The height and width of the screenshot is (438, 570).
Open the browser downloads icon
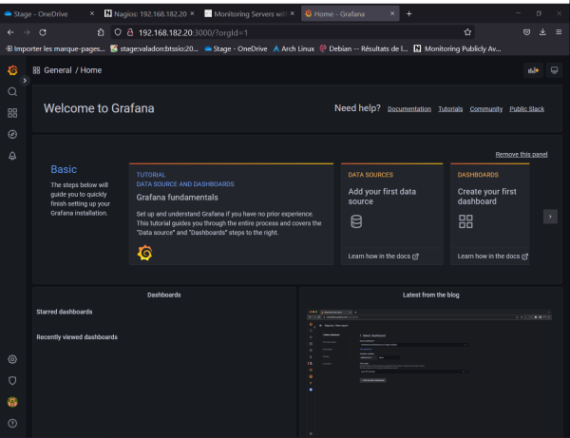pos(542,32)
